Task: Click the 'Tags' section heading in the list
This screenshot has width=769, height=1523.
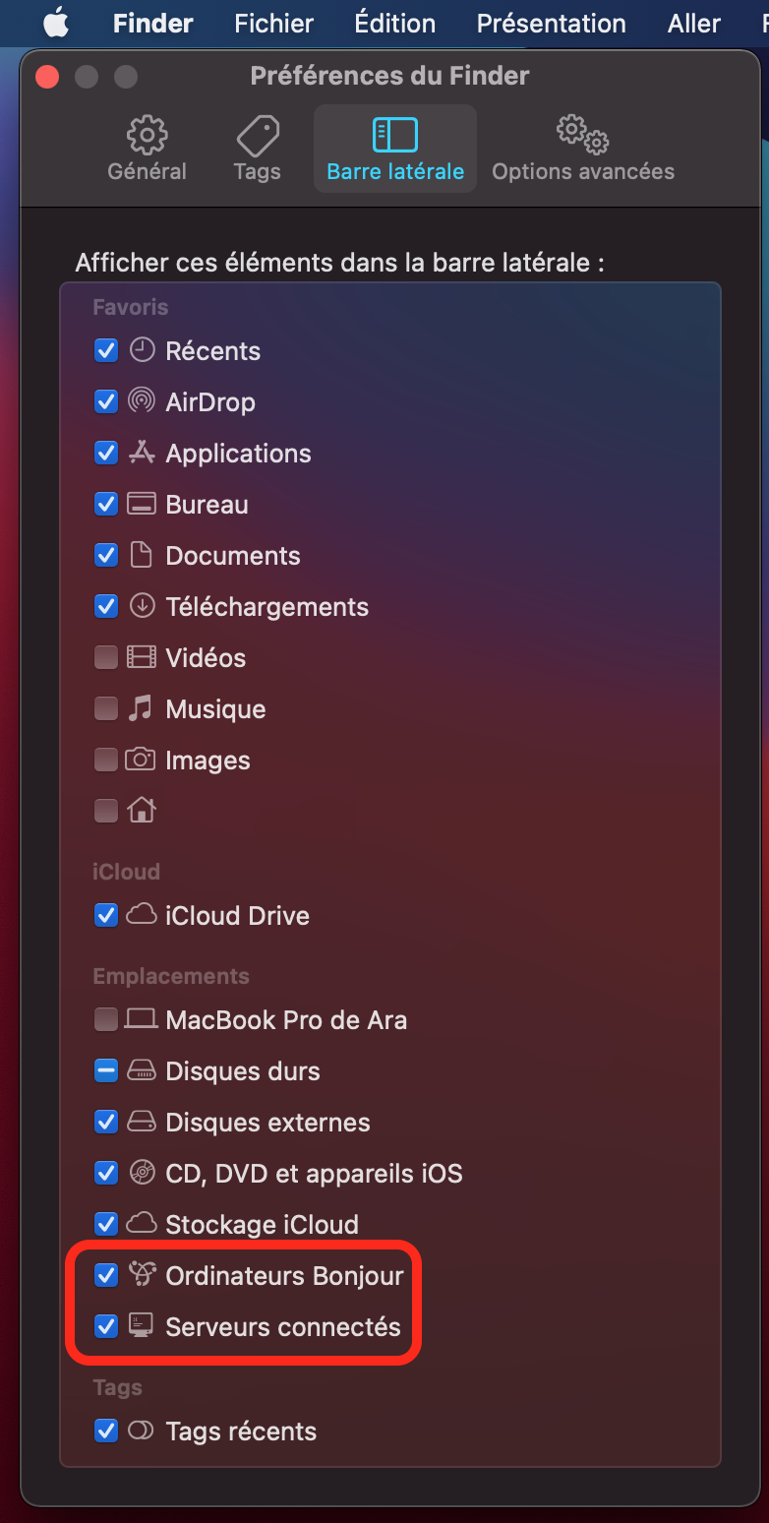Action: [x=118, y=1387]
